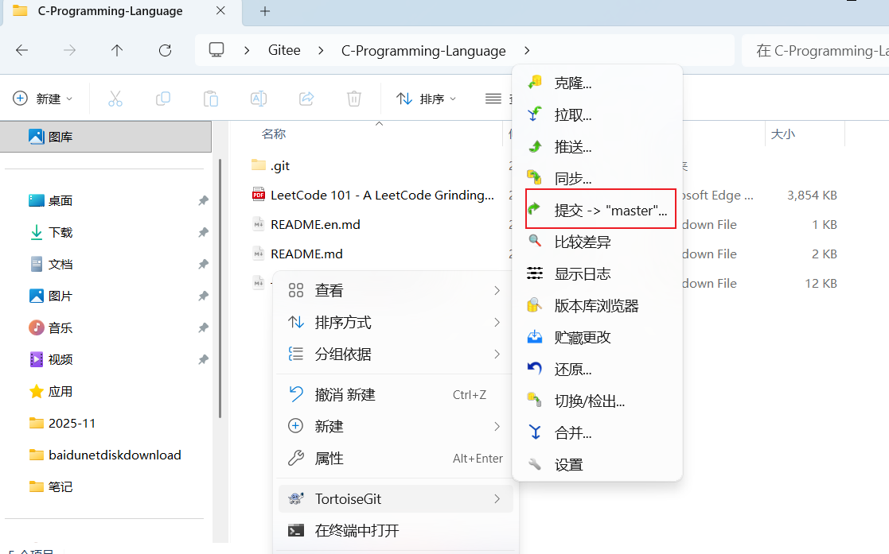889x554 pixels.
Task: Click the Push (推送) icon in the submenu
Action: tap(535, 147)
